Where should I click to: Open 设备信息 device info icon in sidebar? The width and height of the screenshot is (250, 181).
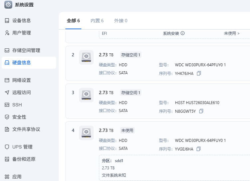(x=7, y=21)
